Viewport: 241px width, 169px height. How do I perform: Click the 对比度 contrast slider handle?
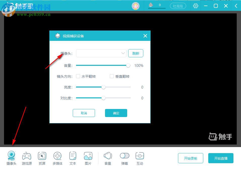[x=104, y=98]
